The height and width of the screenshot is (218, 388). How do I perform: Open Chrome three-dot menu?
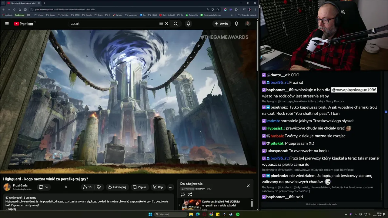[255, 9]
